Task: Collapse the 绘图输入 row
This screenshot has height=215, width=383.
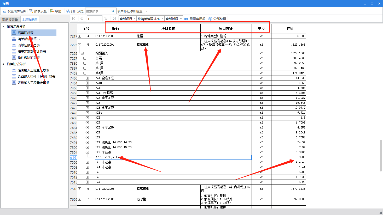Action: pos(82,53)
